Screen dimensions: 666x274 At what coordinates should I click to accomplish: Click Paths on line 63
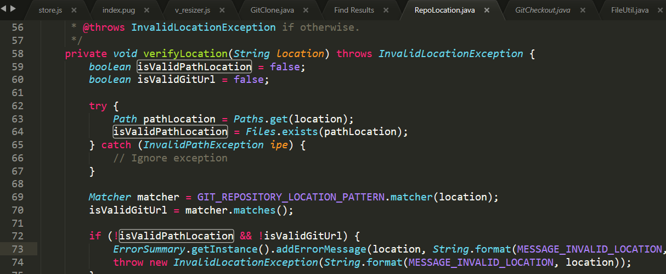click(249, 119)
